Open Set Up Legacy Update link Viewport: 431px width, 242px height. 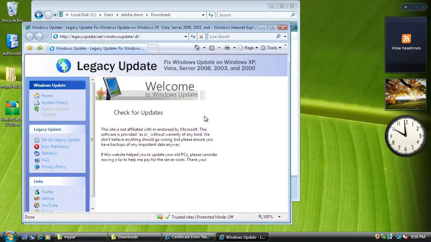[61, 139]
